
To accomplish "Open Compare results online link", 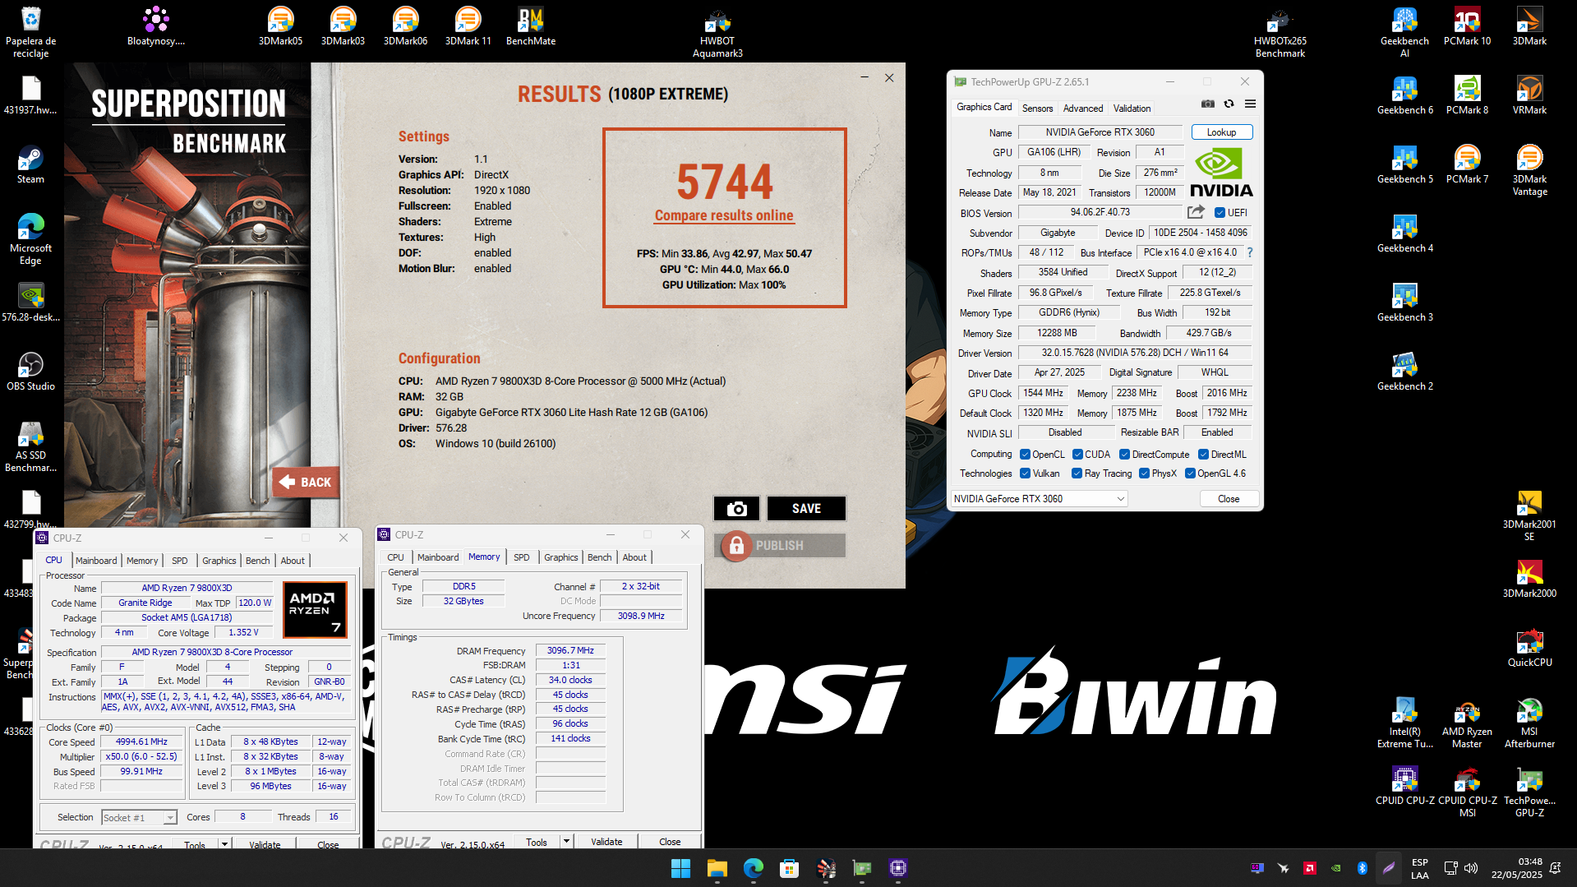I will point(724,215).
